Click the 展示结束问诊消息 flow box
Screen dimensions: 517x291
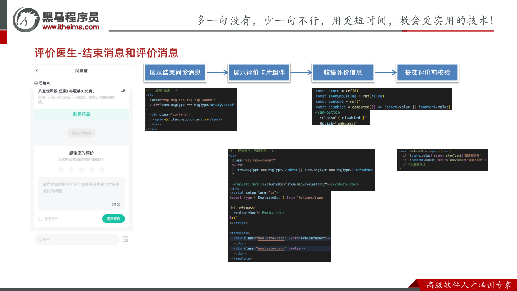click(175, 73)
